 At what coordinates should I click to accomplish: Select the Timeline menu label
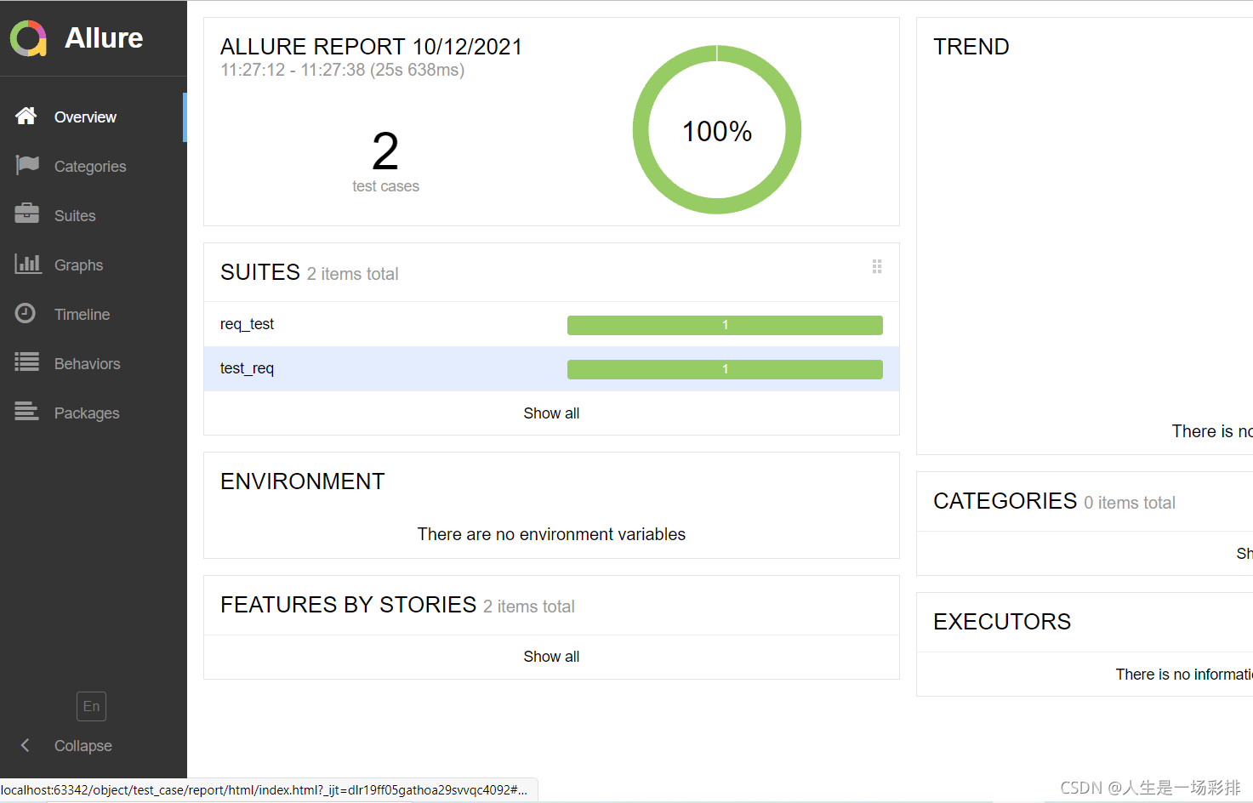click(82, 315)
